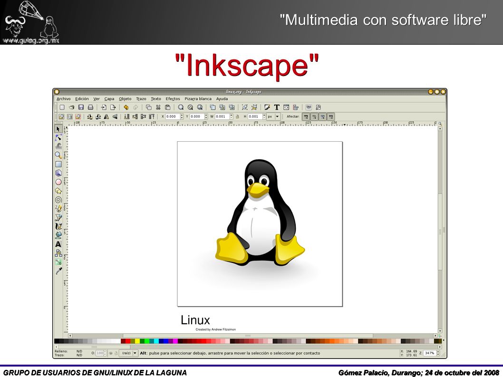Select the Text tool in toolbox

(x=58, y=244)
